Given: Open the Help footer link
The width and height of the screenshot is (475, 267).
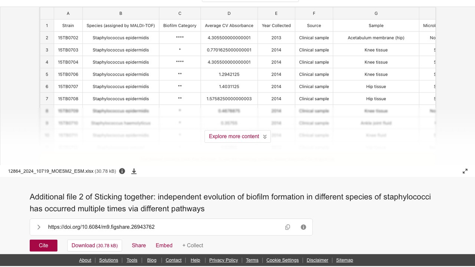Looking at the screenshot, I should point(195,260).
